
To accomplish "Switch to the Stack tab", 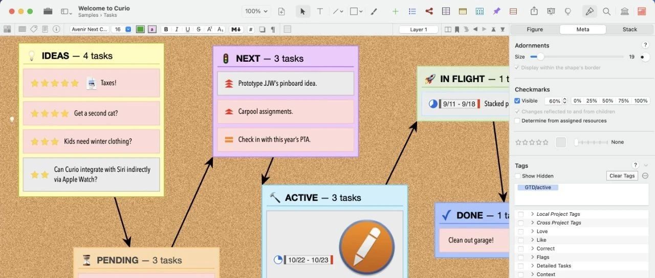I will coord(630,30).
